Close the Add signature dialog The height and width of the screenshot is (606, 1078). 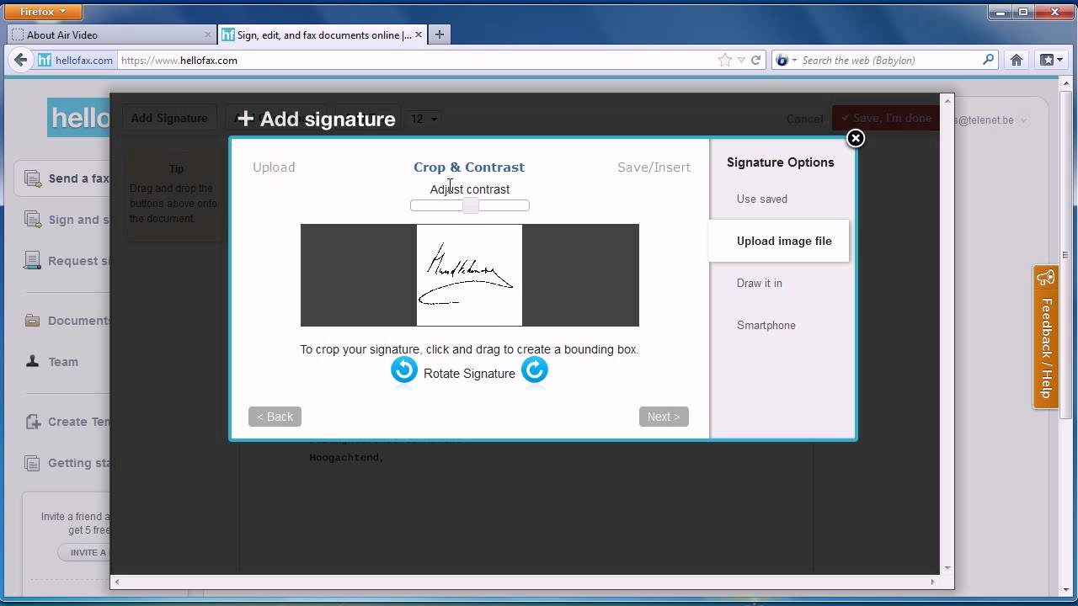856,138
